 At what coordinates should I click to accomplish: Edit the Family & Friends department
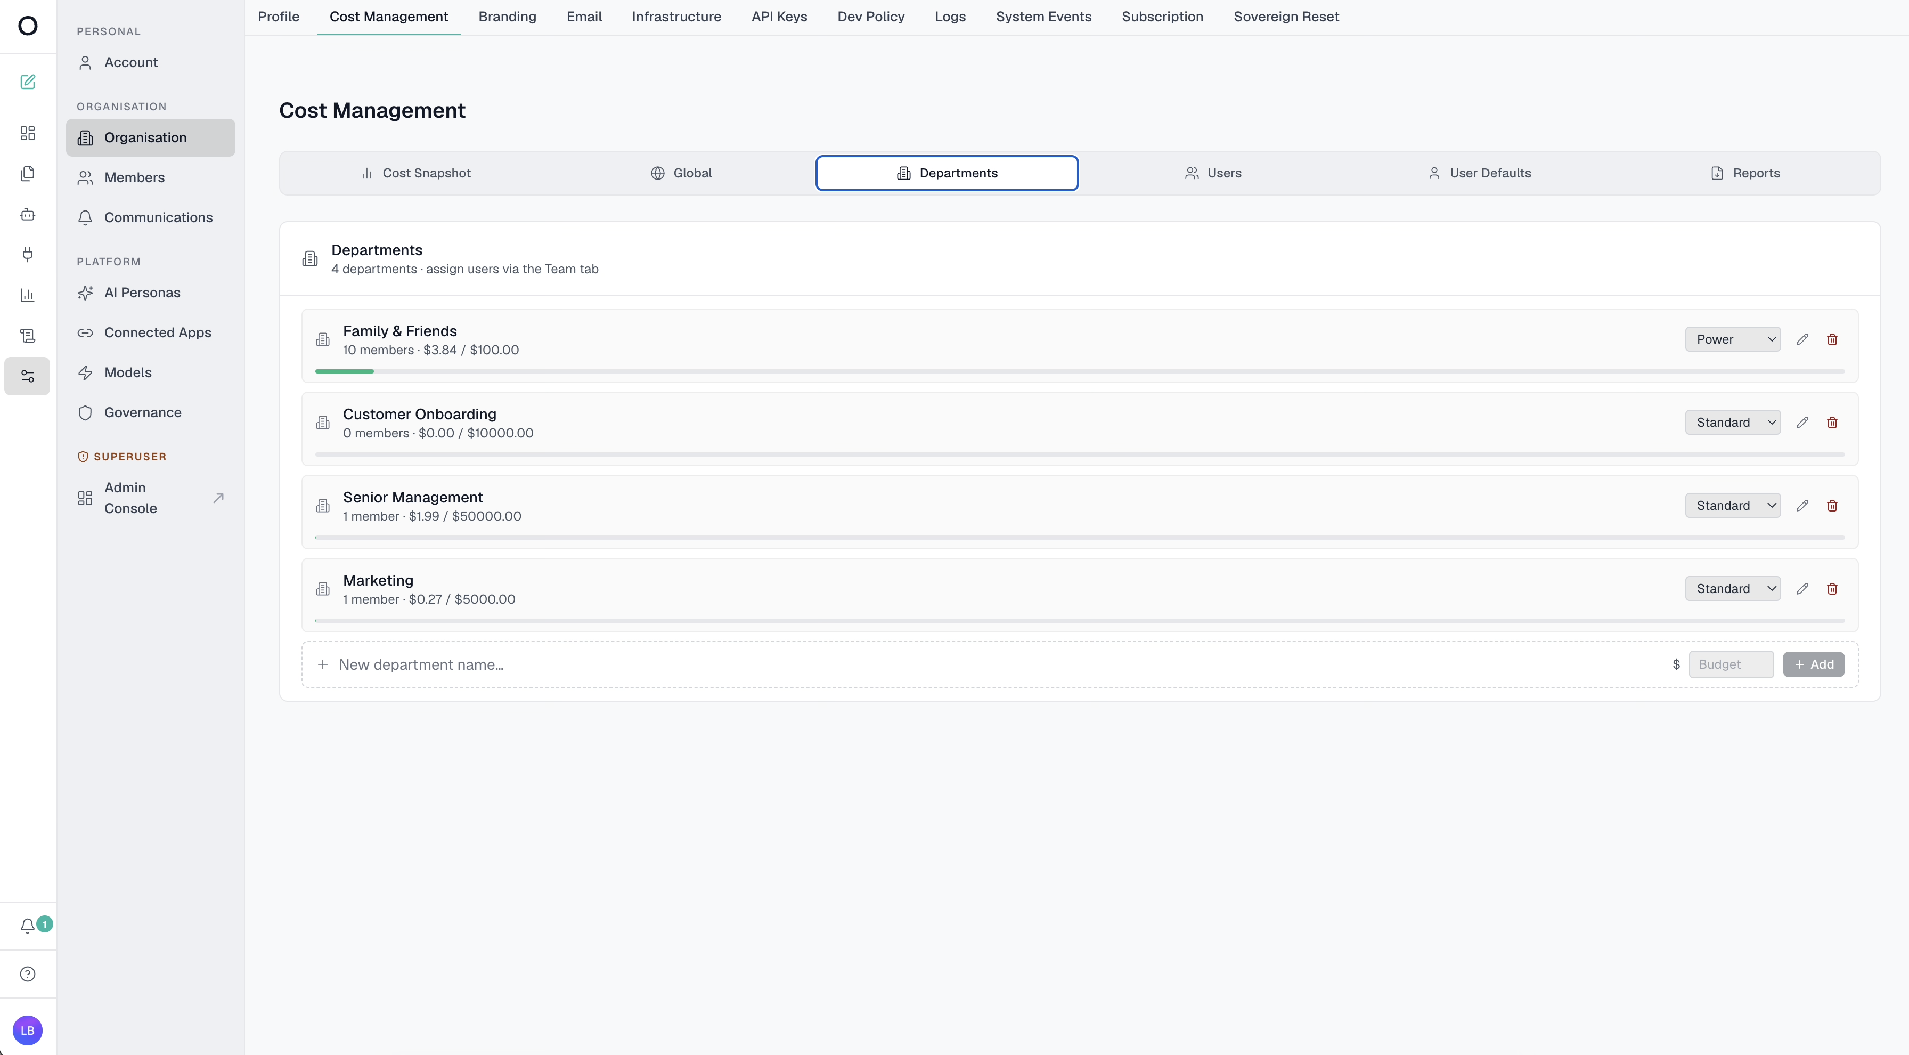click(1802, 339)
